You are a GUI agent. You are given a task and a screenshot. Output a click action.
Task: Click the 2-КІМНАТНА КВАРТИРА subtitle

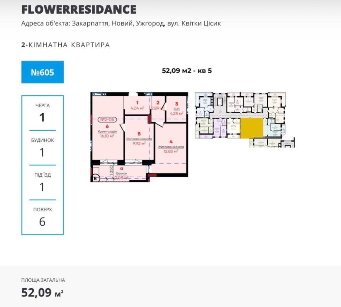pyautogui.click(x=65, y=45)
